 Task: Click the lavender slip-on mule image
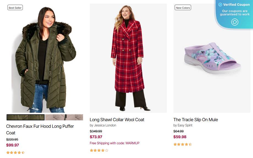(212, 58)
